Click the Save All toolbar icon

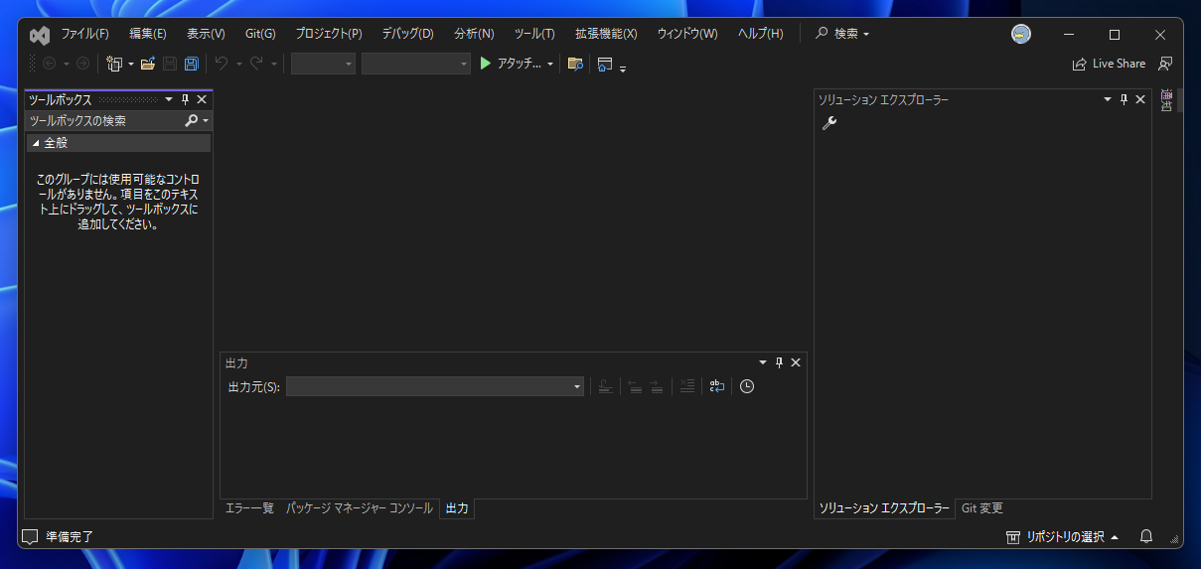(x=192, y=64)
